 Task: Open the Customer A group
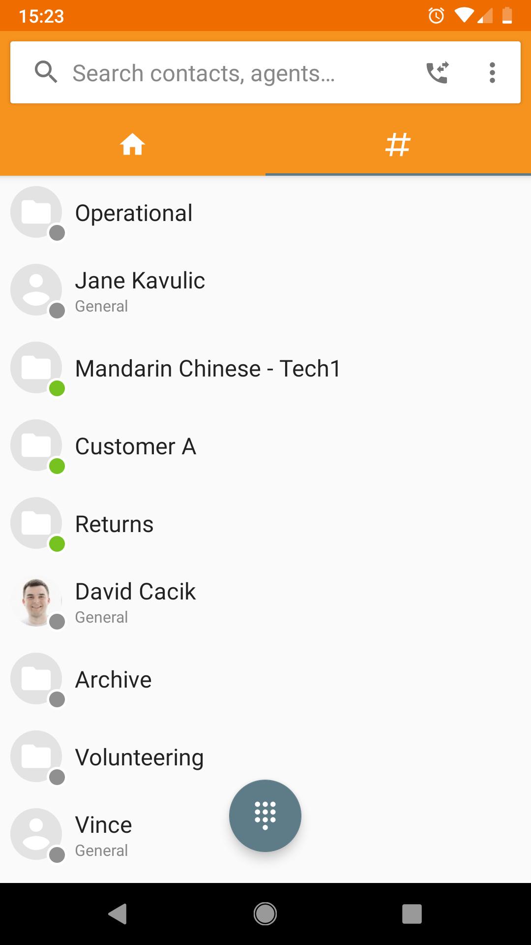coord(265,446)
